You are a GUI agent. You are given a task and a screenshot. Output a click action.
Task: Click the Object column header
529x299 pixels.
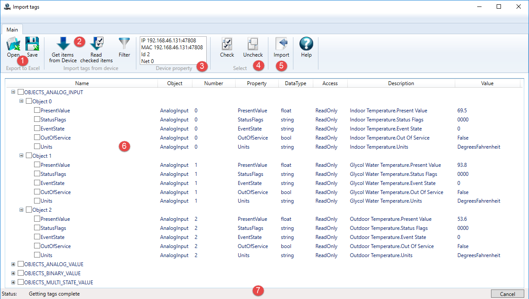175,83
